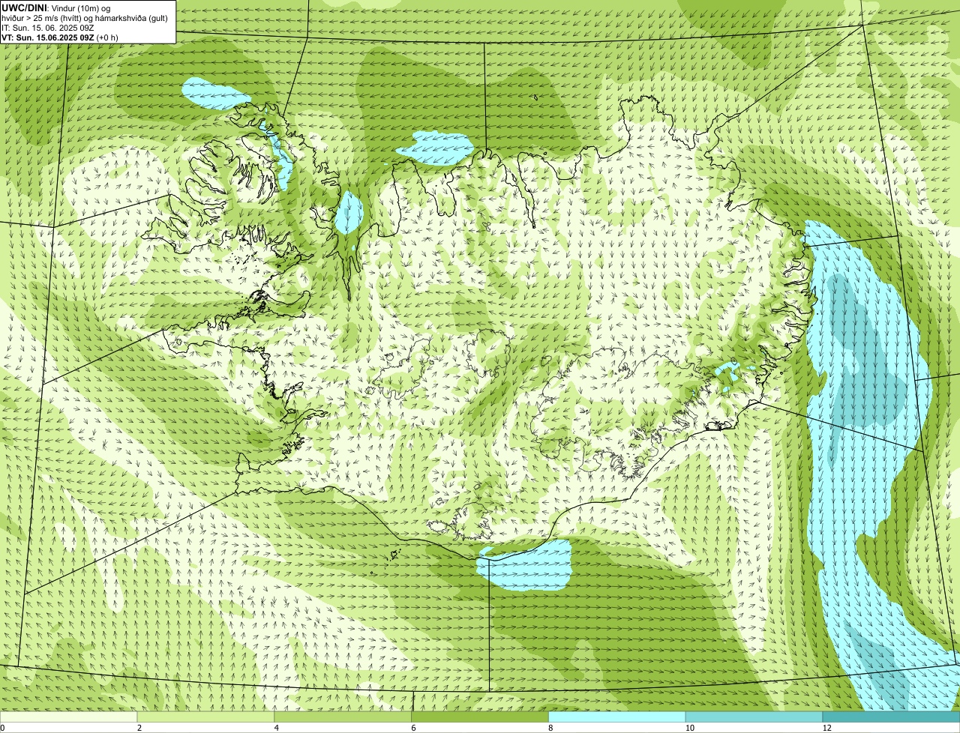Click the line "hviður > 25 m/s (hvítt) og hámarkshviða (gult)"
Viewport: 960px width, 733px height.
(x=85, y=17)
